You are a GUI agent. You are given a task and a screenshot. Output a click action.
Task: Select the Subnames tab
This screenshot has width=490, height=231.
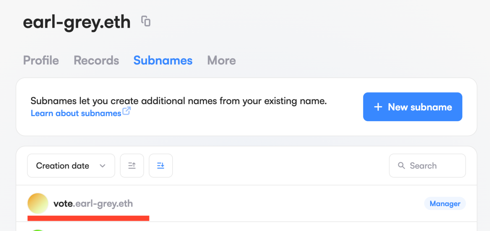(x=163, y=60)
